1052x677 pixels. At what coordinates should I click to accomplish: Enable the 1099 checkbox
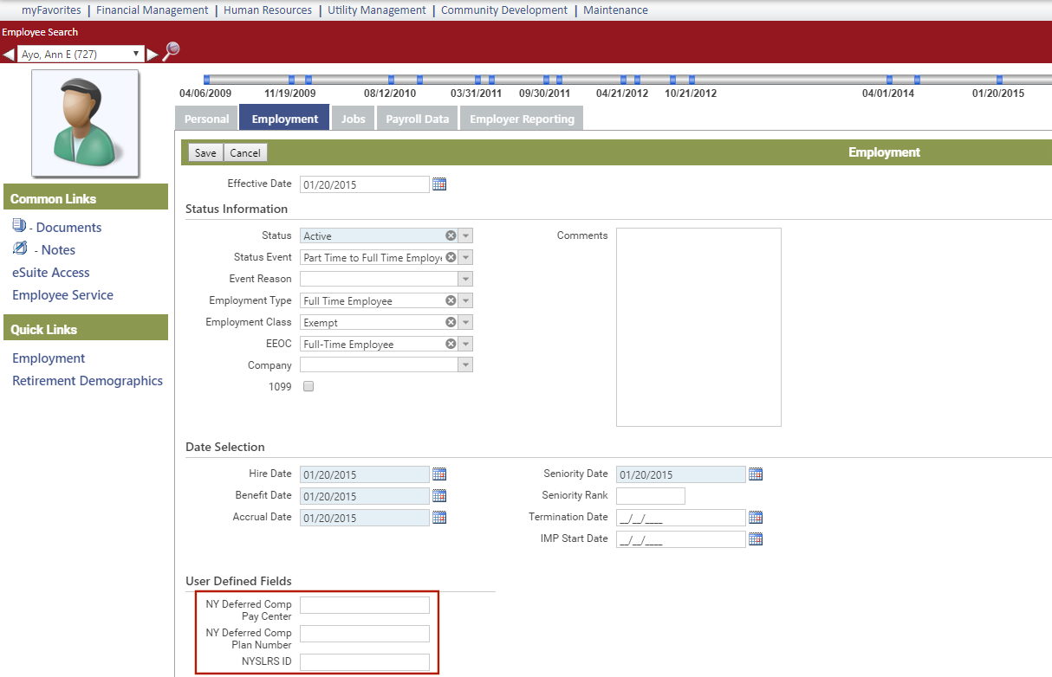click(308, 387)
